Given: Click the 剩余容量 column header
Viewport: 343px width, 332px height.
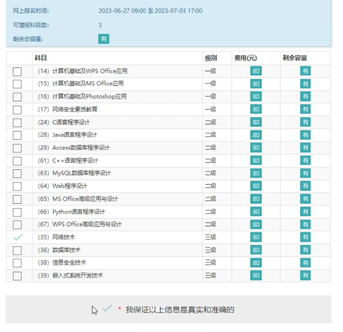Looking at the screenshot, I should click(295, 58).
